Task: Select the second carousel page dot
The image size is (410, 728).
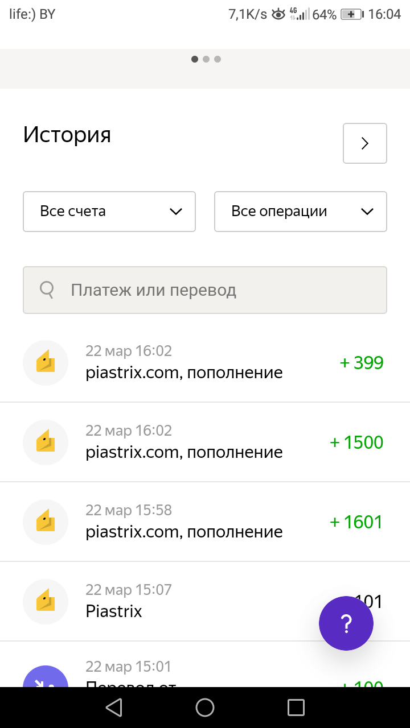Action: (206, 59)
